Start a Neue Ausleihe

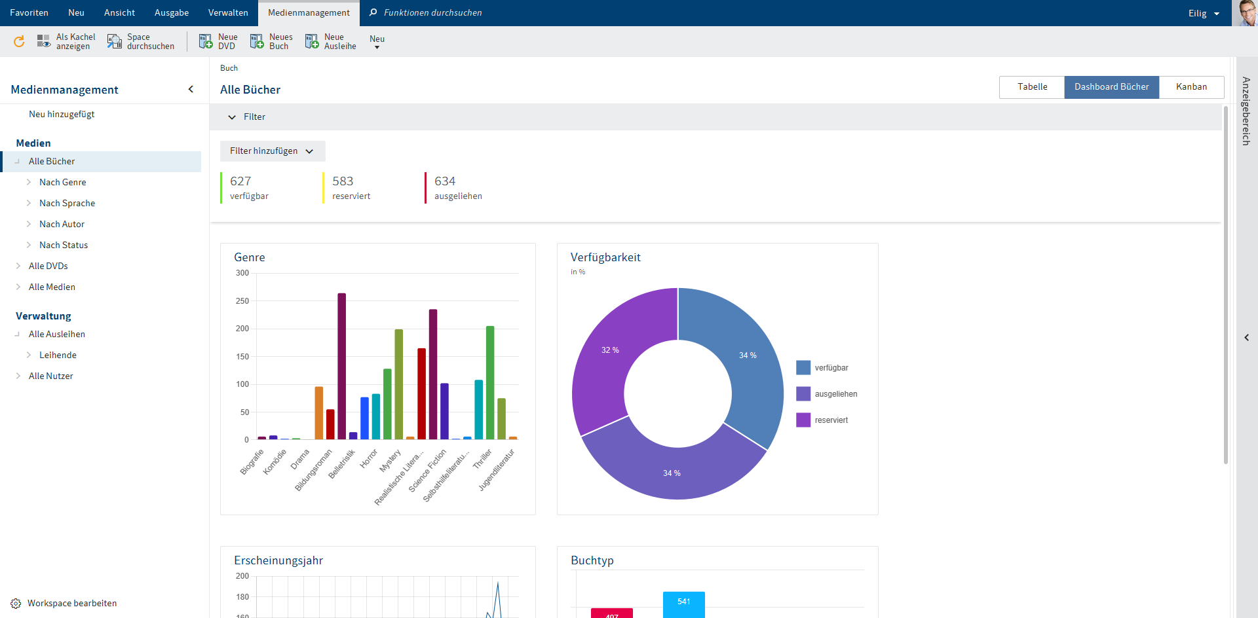coord(330,41)
